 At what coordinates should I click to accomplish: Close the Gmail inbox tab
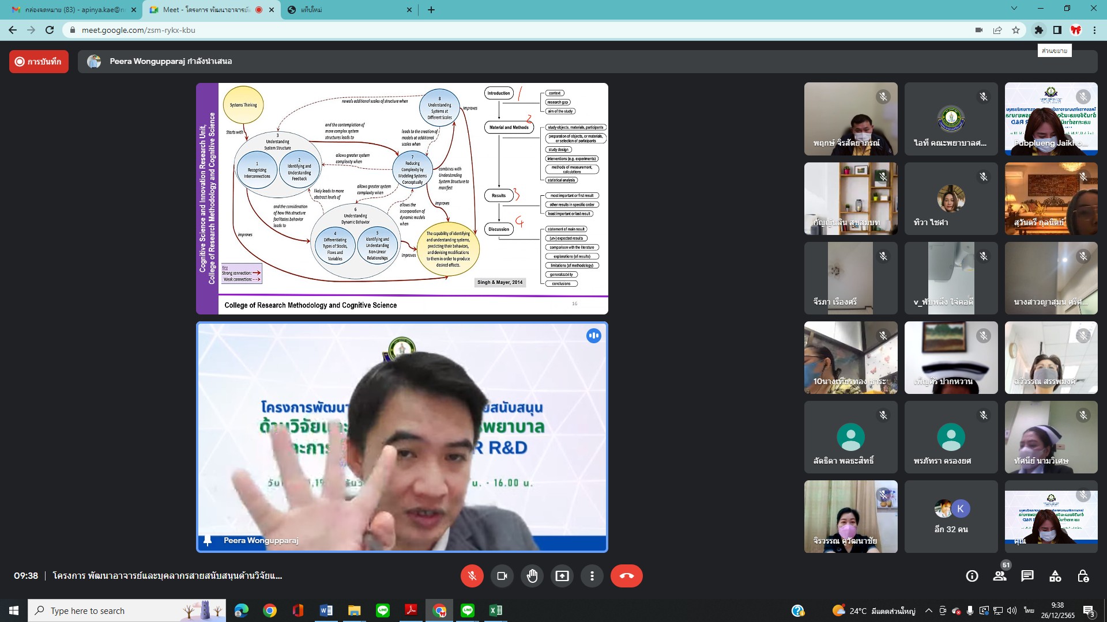[x=134, y=10]
